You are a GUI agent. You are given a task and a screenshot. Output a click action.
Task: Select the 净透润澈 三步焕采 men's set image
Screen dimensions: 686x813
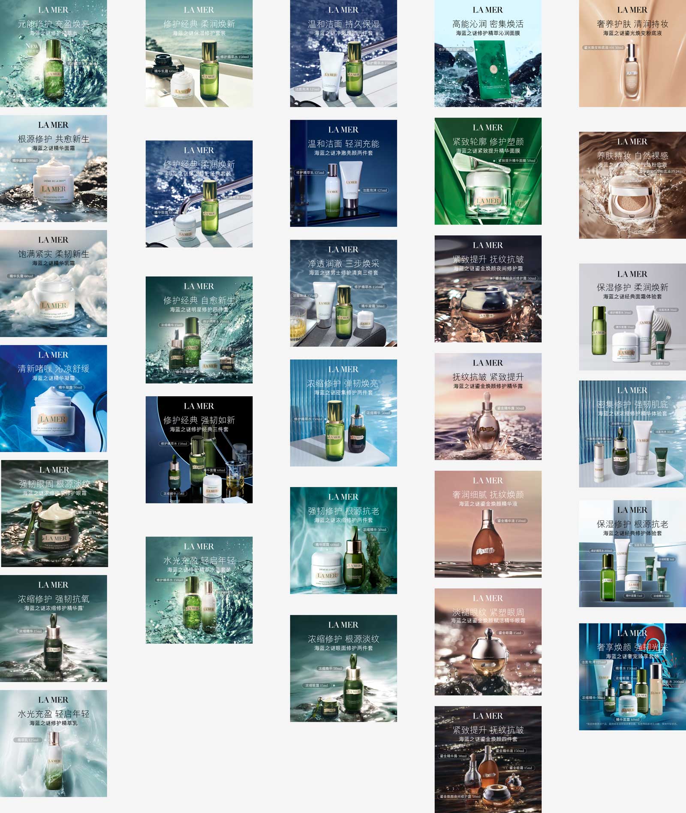(343, 293)
